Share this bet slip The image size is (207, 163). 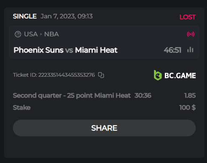[104, 128]
